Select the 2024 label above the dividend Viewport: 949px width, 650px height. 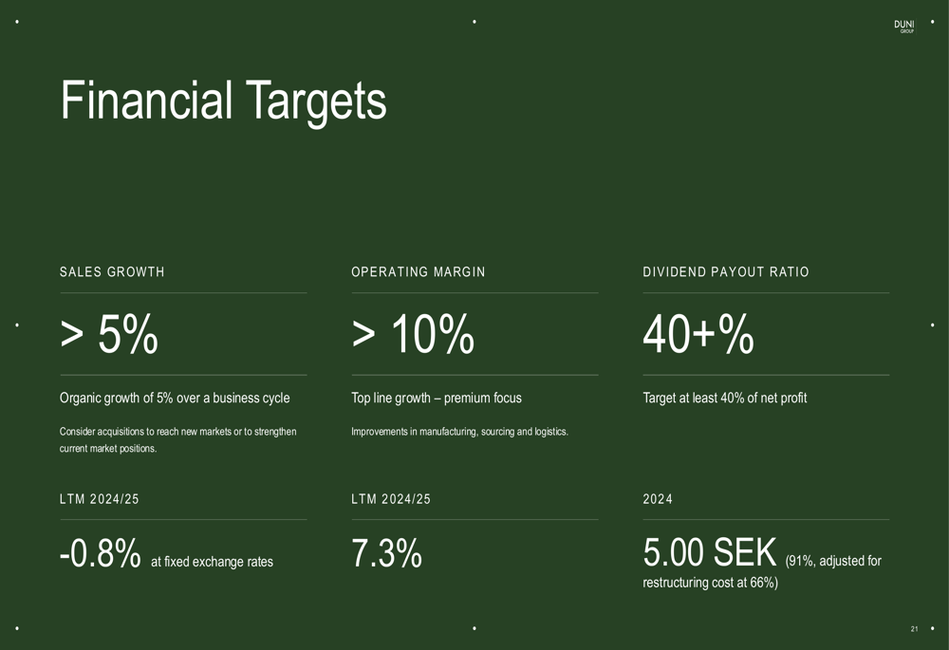[x=657, y=499]
